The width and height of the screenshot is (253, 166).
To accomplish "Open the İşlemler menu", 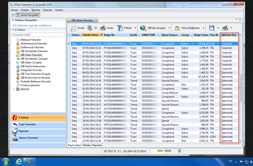I will tap(36, 10).
